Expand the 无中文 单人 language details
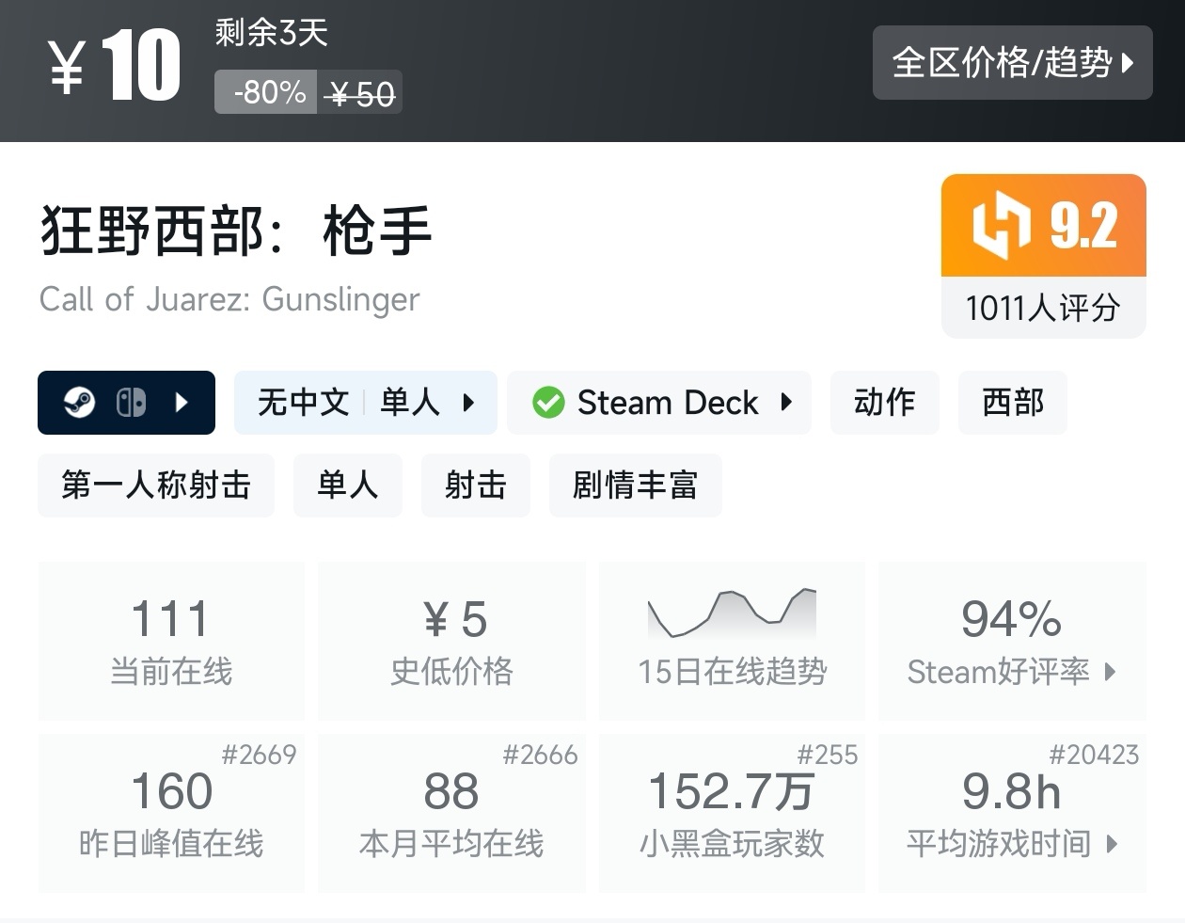The height and width of the screenshot is (923, 1185). pos(468,403)
